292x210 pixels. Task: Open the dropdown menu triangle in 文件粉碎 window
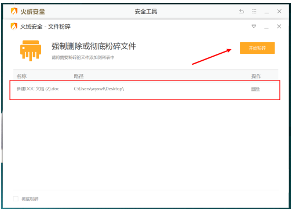[254, 26]
